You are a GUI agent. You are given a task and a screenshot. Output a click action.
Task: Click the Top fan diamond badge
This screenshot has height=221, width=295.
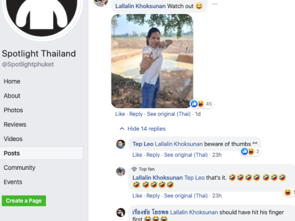[x=134, y=169]
